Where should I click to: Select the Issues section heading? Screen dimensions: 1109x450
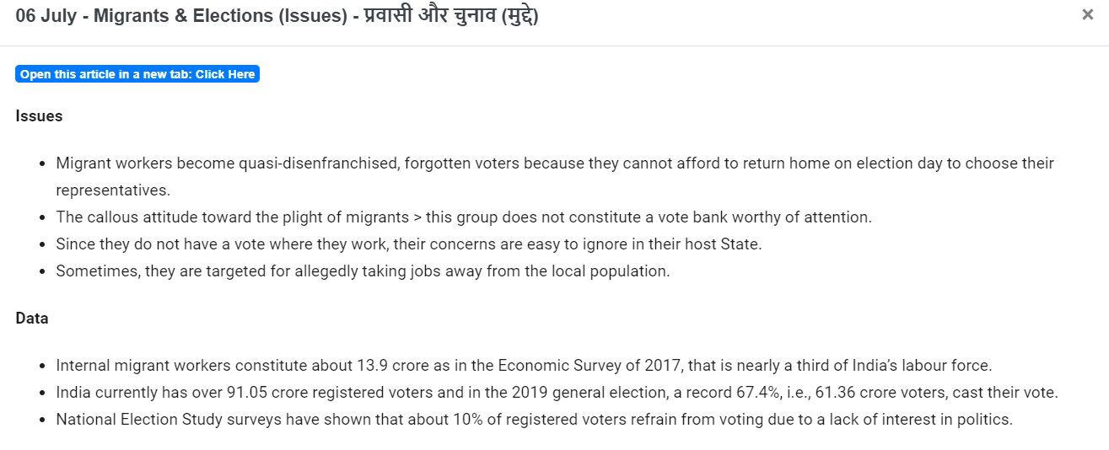39,116
